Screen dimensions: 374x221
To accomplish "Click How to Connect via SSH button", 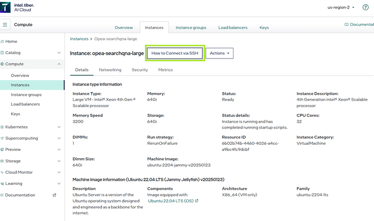I will pos(175,53).
